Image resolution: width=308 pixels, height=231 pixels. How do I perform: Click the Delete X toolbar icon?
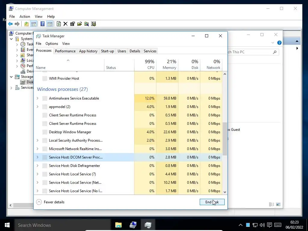[65, 24]
